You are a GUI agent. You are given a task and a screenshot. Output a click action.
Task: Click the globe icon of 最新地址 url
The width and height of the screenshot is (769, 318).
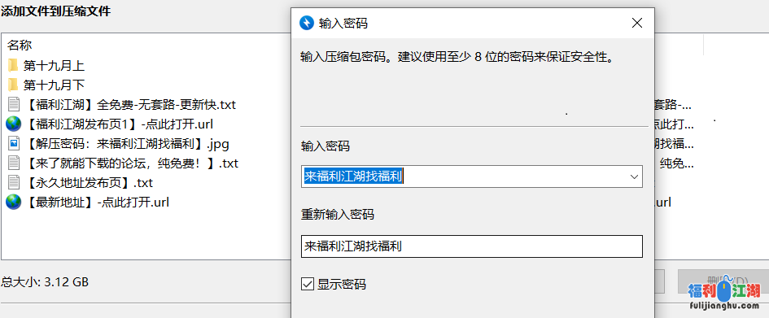click(x=14, y=202)
